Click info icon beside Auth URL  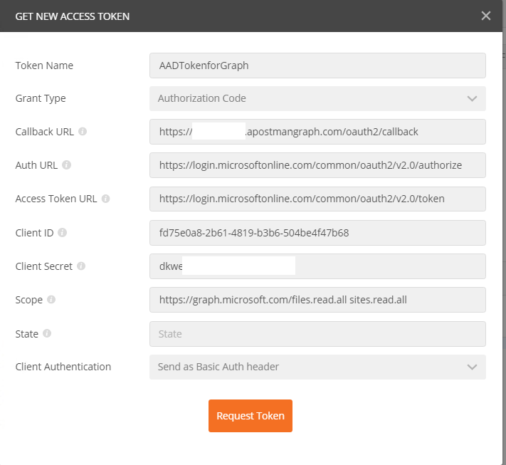(x=67, y=165)
